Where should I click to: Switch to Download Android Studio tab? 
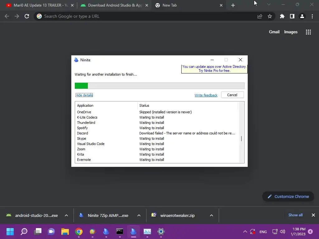pos(114,5)
